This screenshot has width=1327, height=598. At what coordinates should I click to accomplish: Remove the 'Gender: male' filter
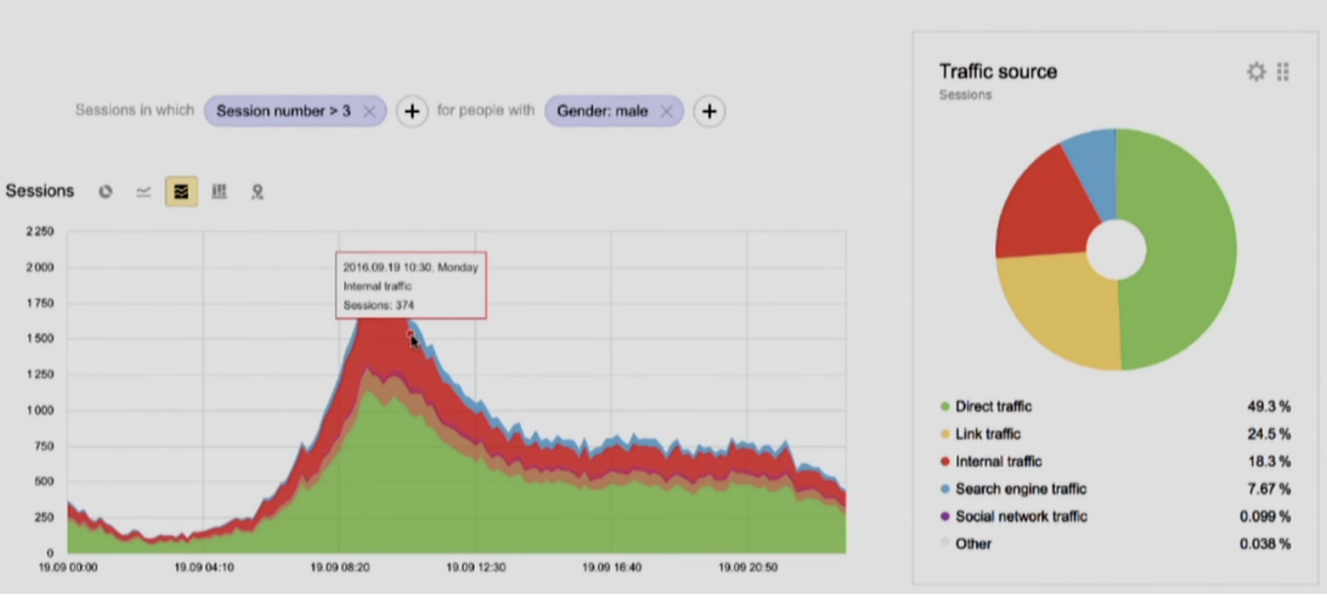pos(665,110)
